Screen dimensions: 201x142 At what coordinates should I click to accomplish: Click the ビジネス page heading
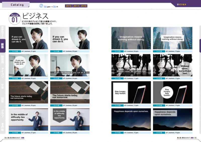35,16
